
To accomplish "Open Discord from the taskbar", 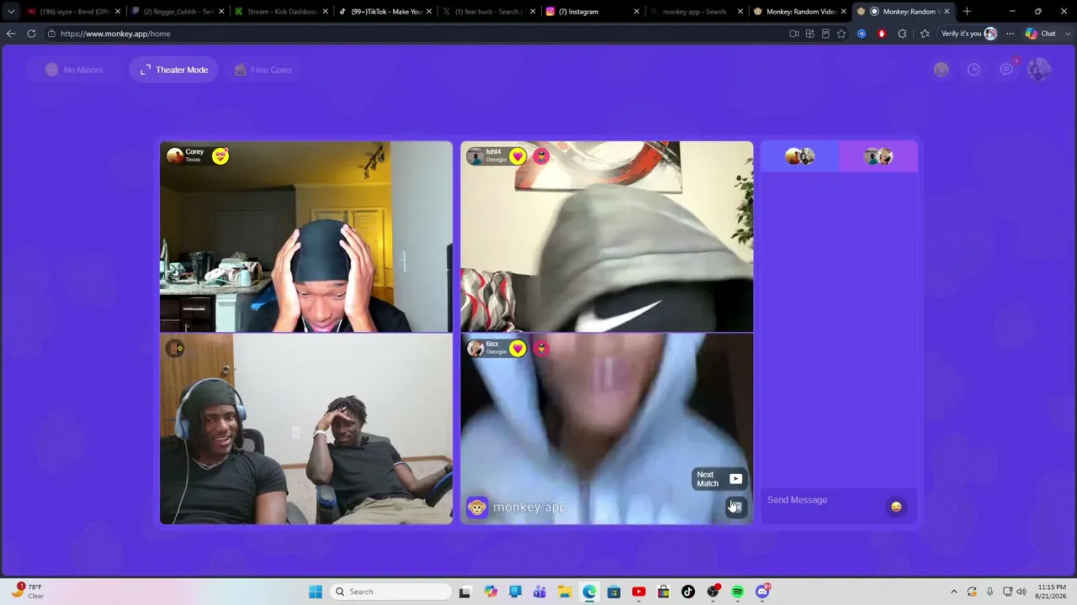I will (762, 592).
